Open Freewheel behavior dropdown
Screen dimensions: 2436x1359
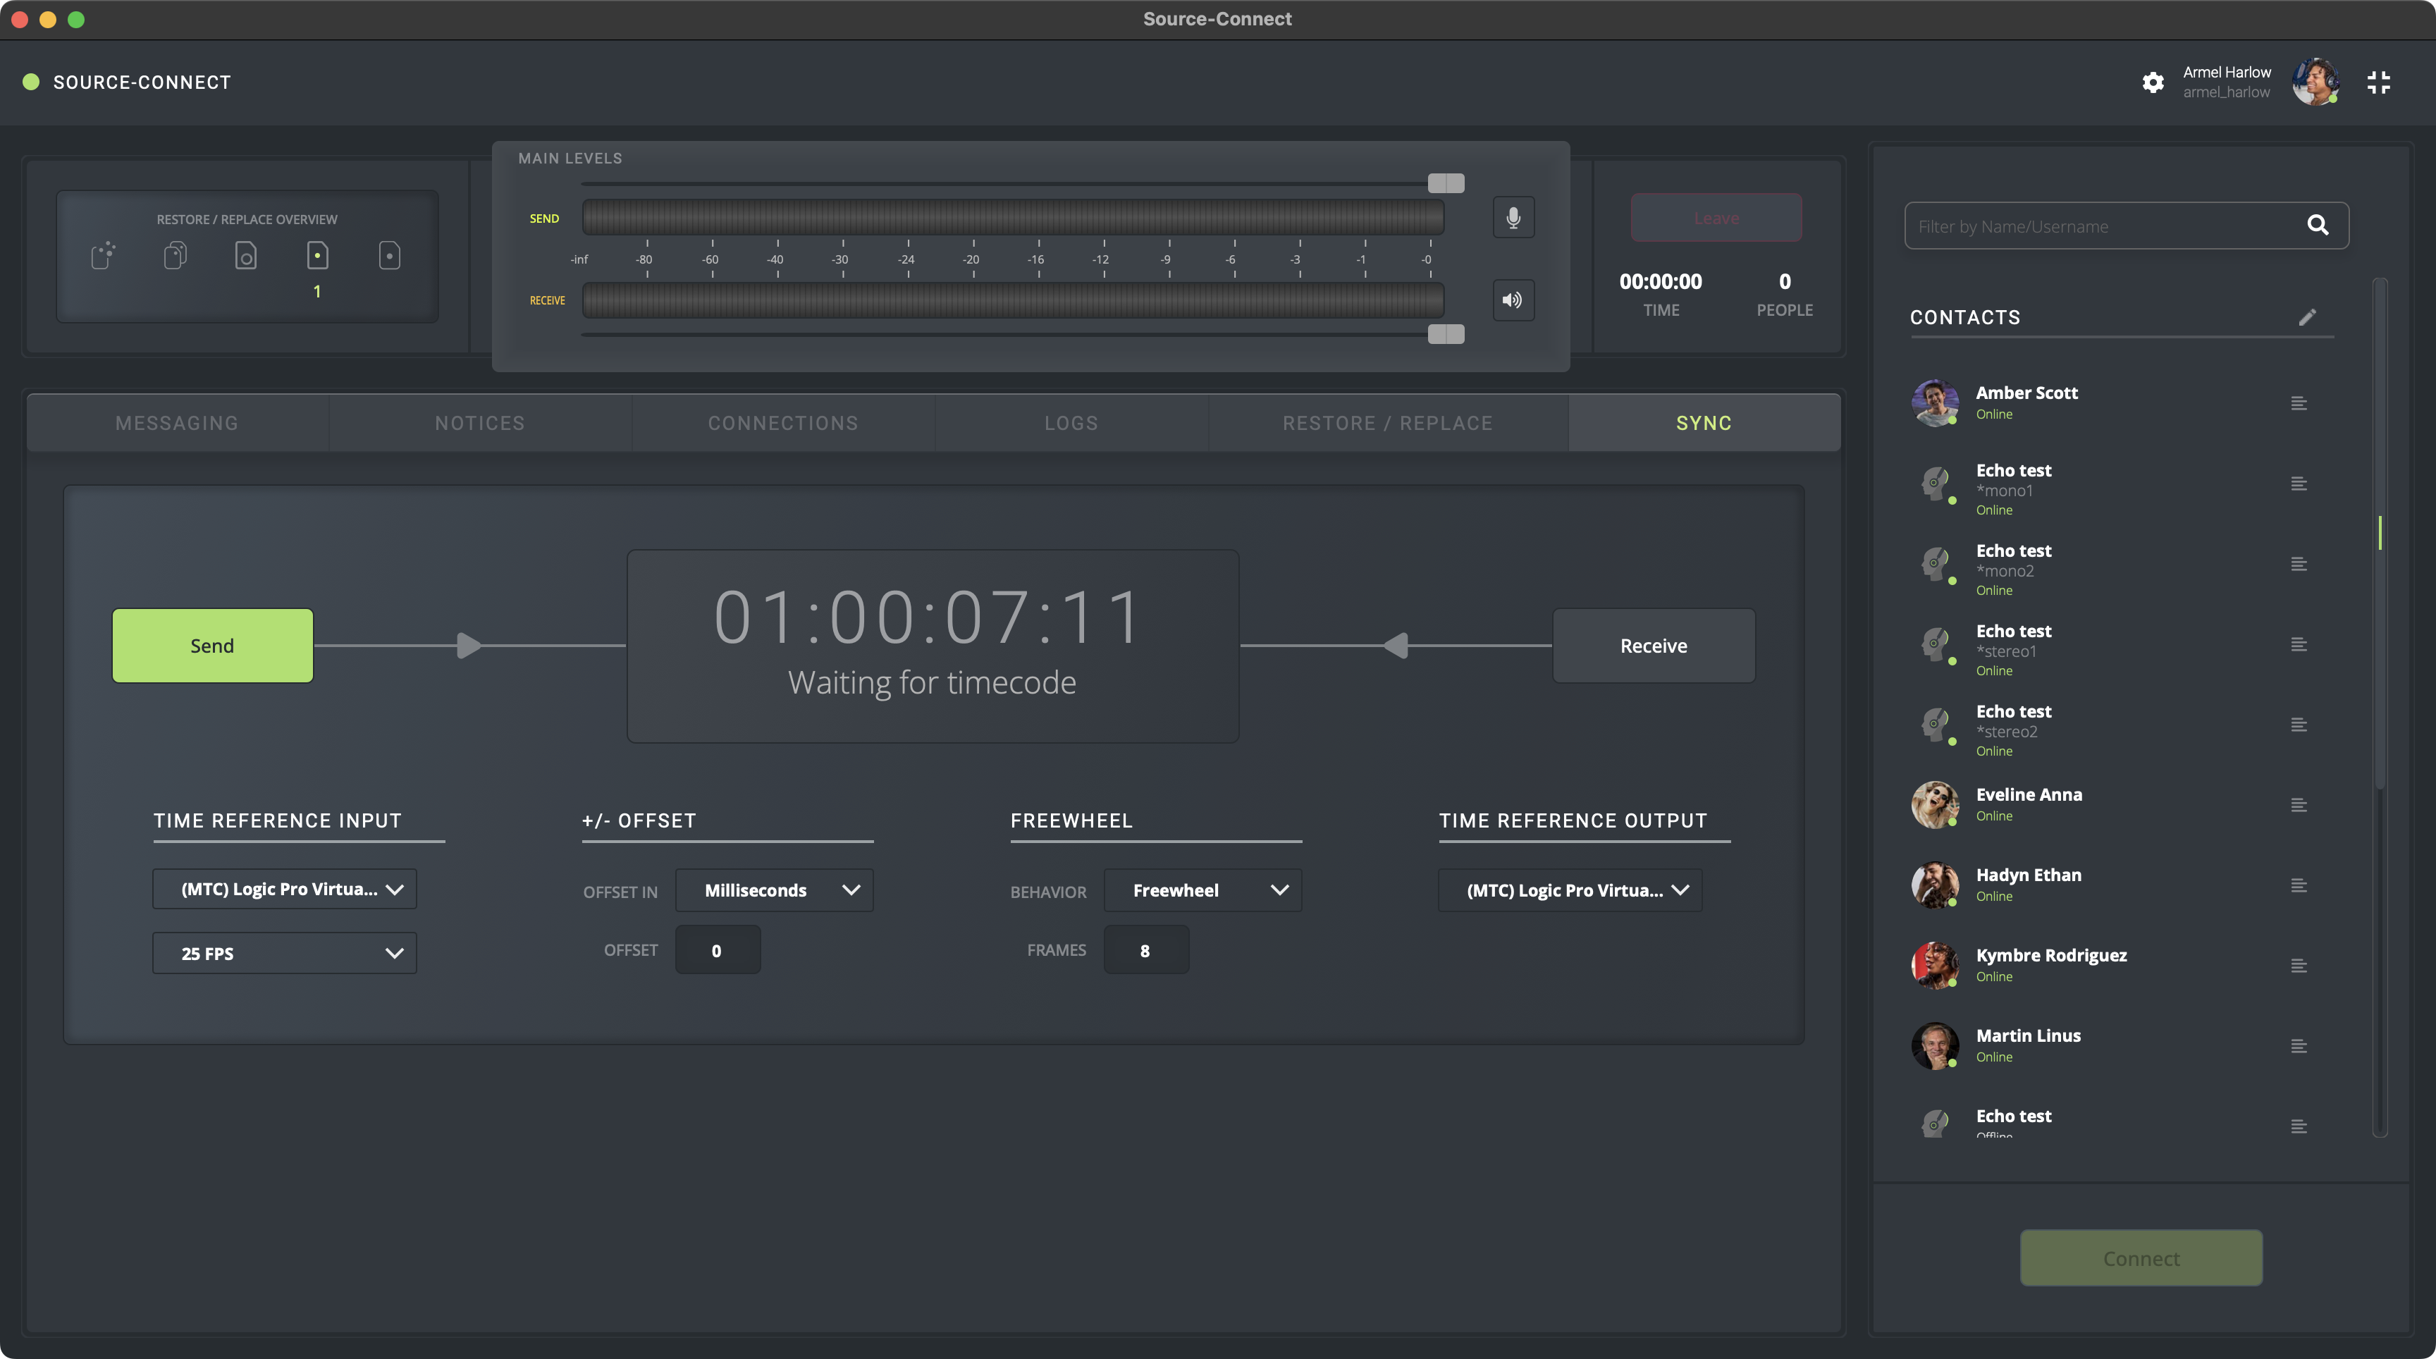(x=1202, y=890)
